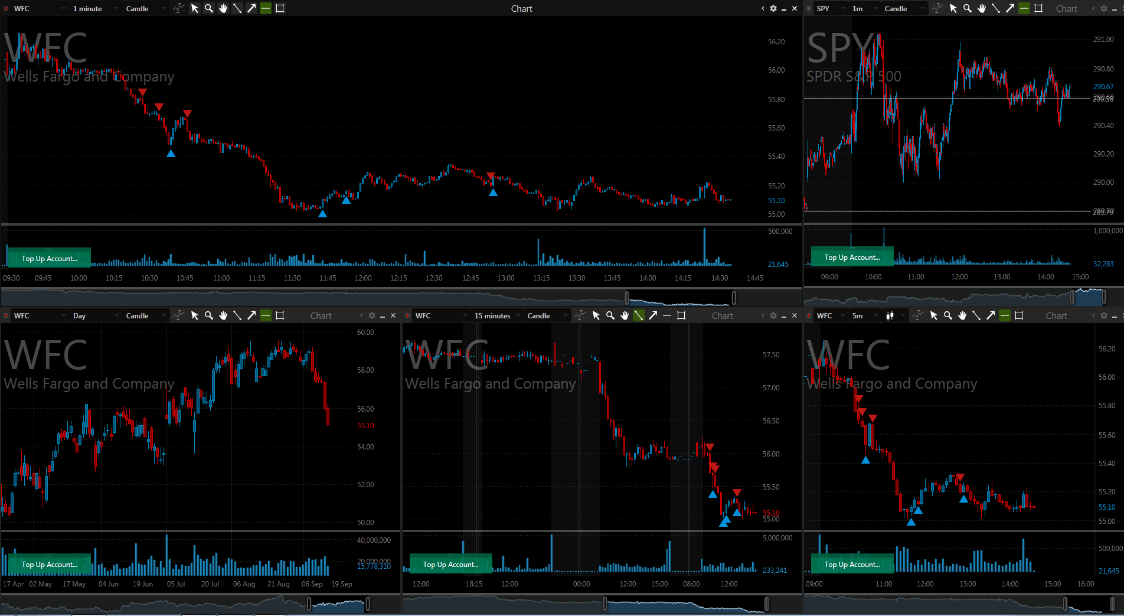This screenshot has height=616, width=1124.
Task: Collapse arrow next to gear in WFC 1 minute chart
Action: pos(763,8)
